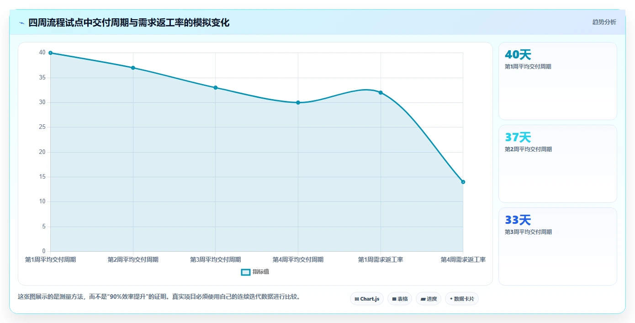Viewport: 635px width, 323px height.
Task: Toggle the 指标值 legend swatch
Action: (x=246, y=272)
